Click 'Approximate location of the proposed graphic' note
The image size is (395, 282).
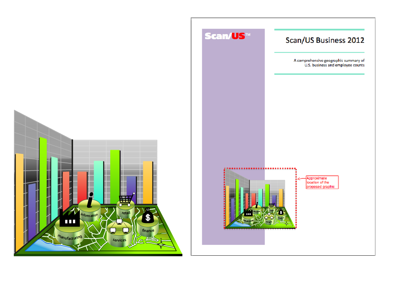click(x=322, y=182)
